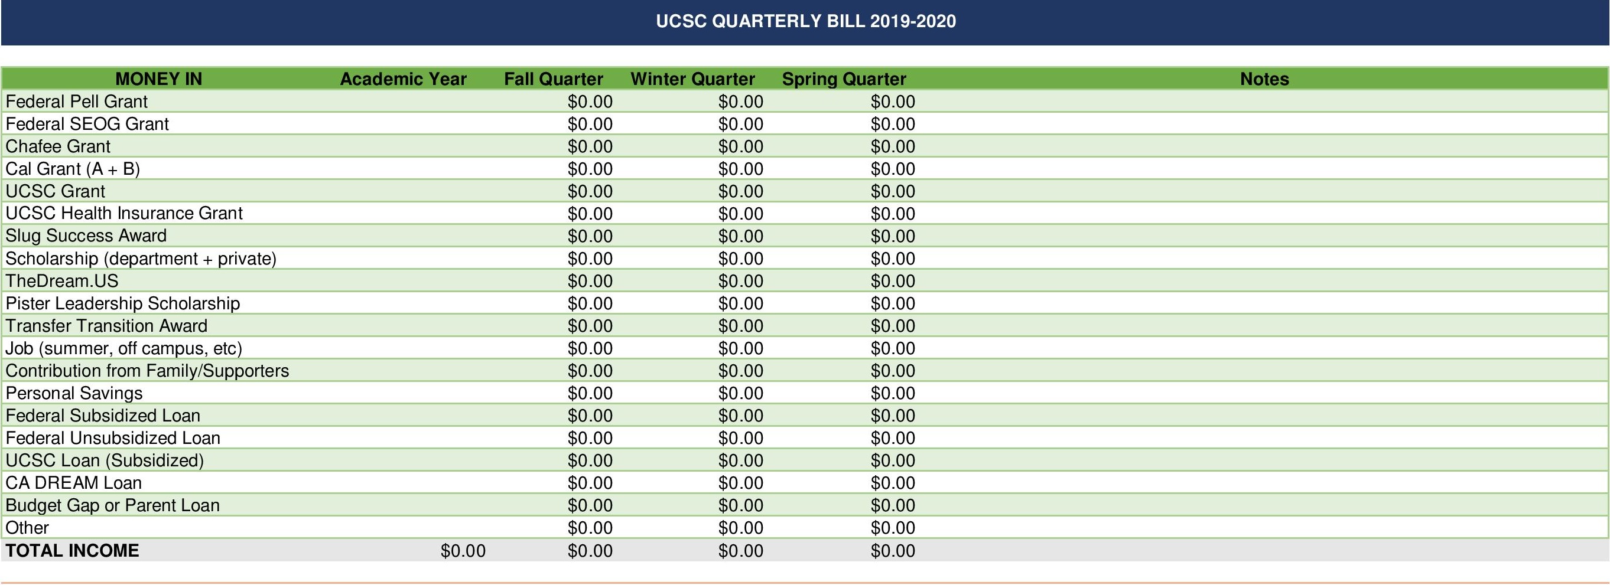The image size is (1610, 585).
Task: Select the TOTAL INCOME Academic Year amount
Action: (463, 551)
